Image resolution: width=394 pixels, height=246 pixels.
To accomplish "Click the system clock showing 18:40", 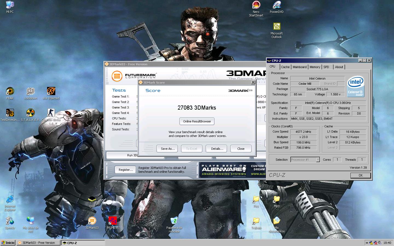I will [387, 243].
